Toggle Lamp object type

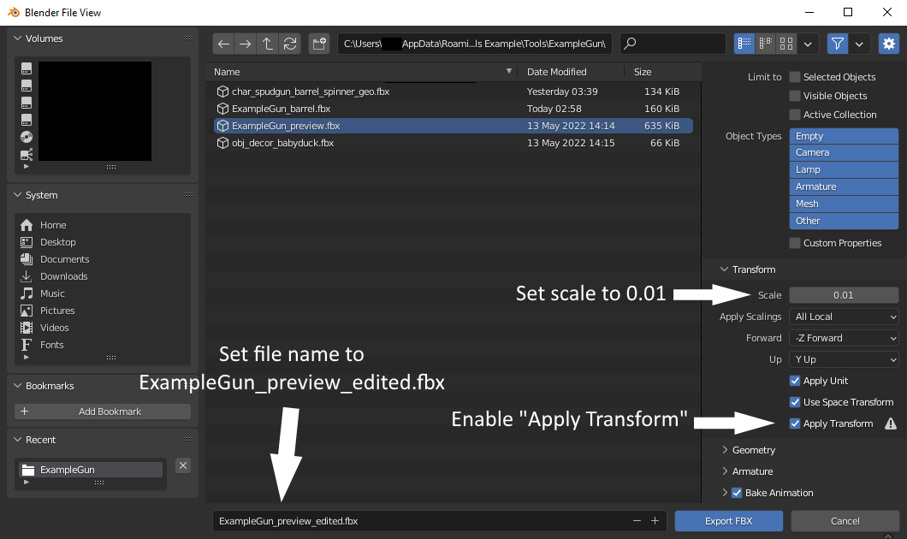[x=844, y=169]
